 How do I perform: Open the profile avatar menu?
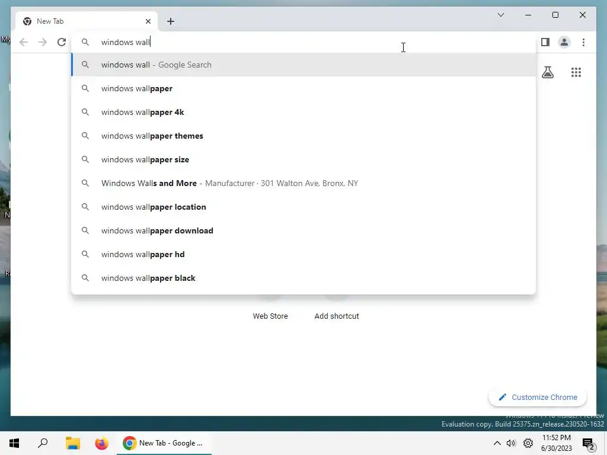[x=564, y=42]
